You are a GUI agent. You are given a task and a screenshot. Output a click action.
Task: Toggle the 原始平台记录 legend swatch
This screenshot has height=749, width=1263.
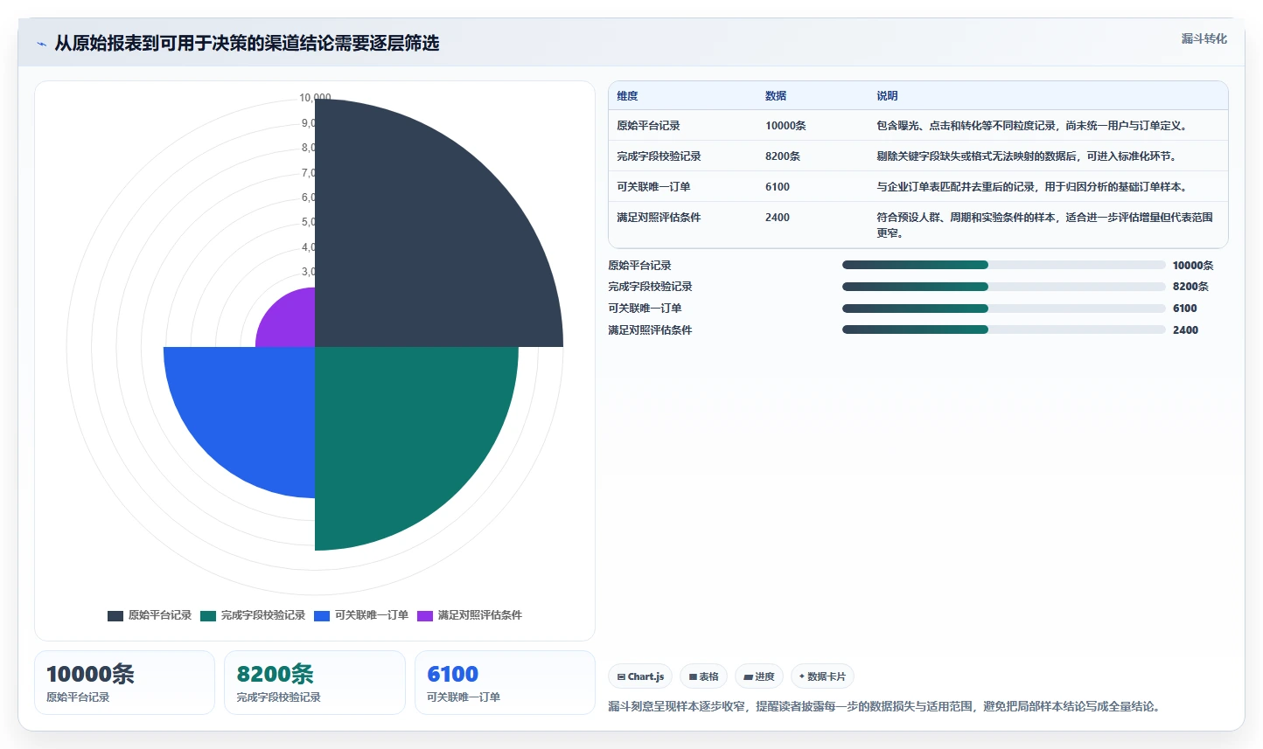[115, 615]
